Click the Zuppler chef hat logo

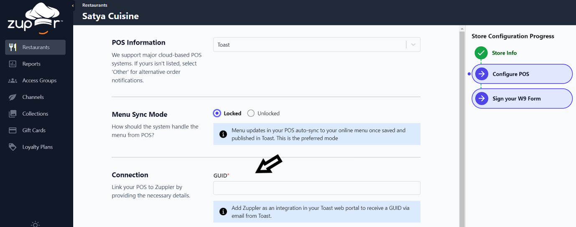(x=36, y=18)
